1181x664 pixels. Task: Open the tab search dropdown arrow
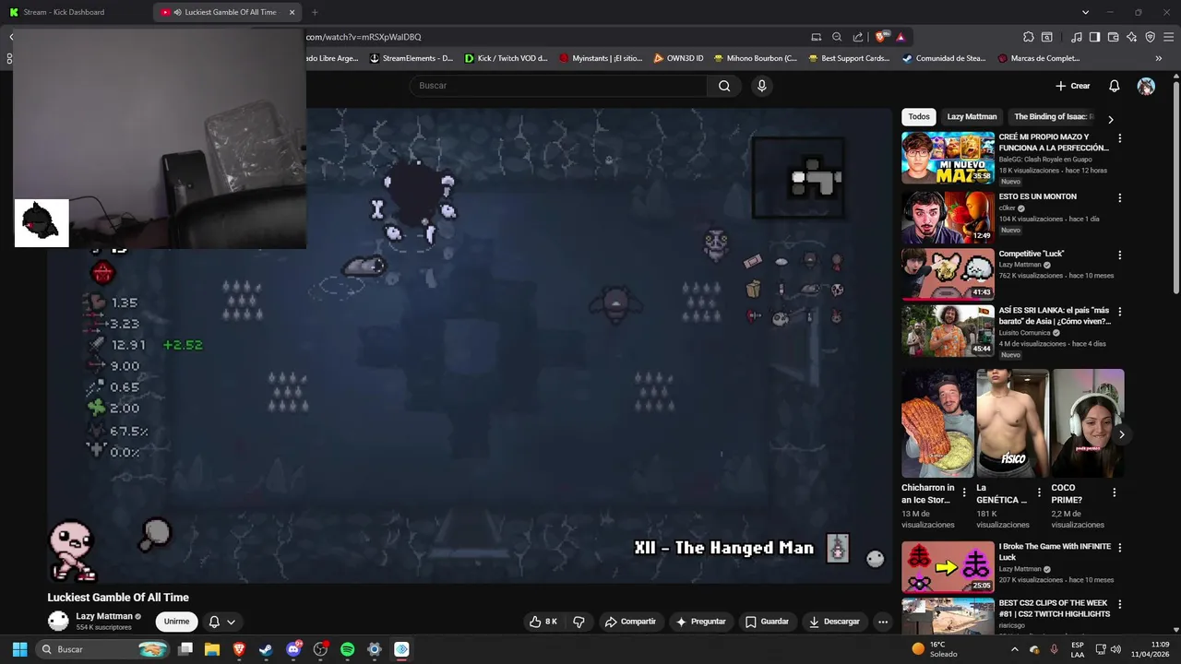(x=1085, y=12)
